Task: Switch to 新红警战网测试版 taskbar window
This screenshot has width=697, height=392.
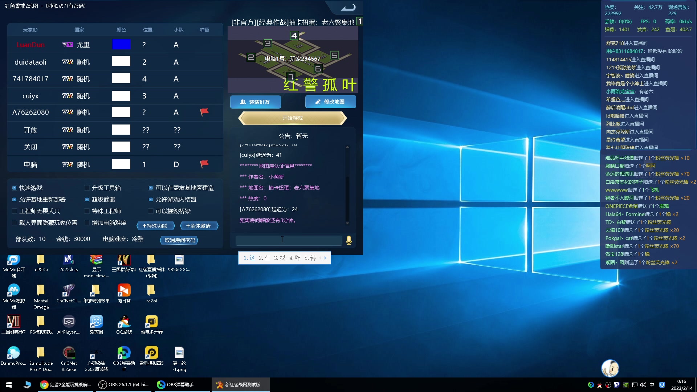Action: coord(240,385)
